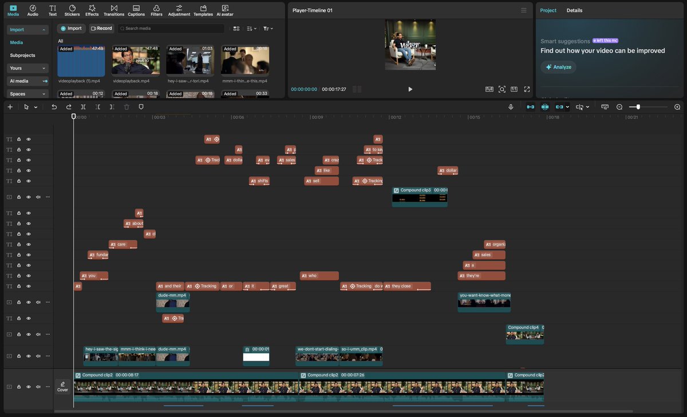This screenshot has width=687, height=417.
Task: Start voiceover recording with microphone icon
Action: [511, 107]
